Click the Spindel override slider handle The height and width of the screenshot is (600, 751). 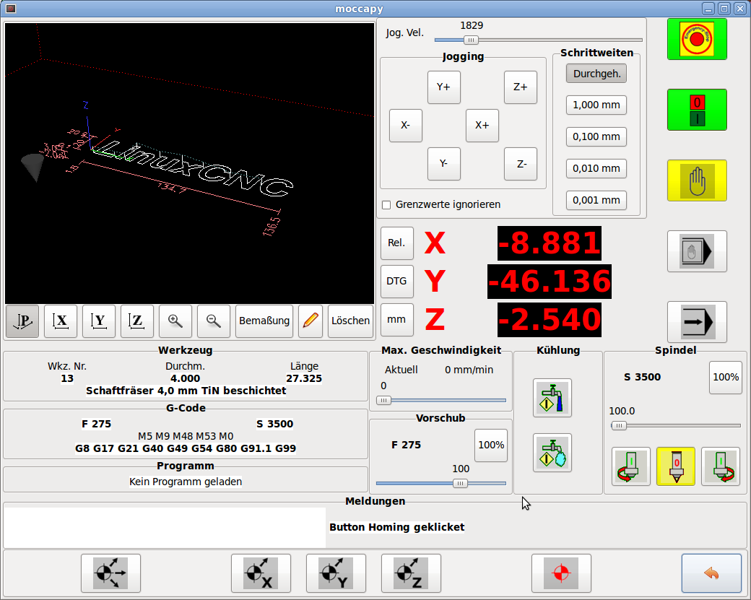point(619,426)
